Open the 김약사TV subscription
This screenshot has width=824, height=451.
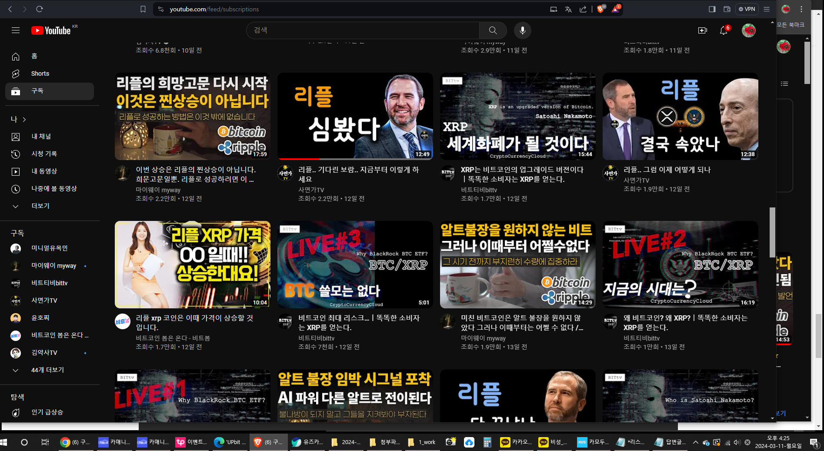click(x=50, y=353)
